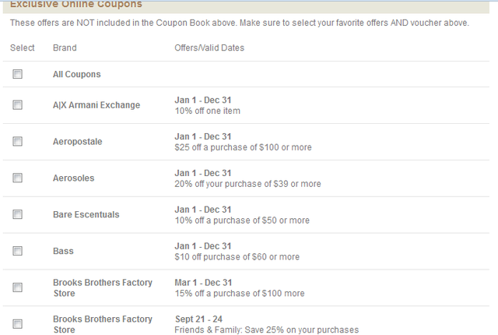
Task: Click the Aerosoles brand label
Action: tap(73, 178)
